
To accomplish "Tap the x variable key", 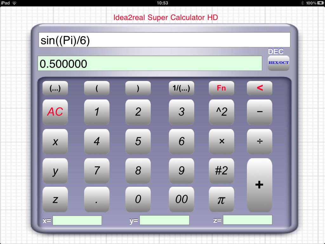I will click(55, 141).
